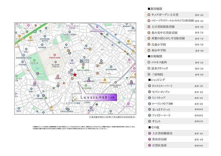221x156 pixels.
Task: Click the number 18 icon beside 上目黒四郵便局
Action: point(149,133)
